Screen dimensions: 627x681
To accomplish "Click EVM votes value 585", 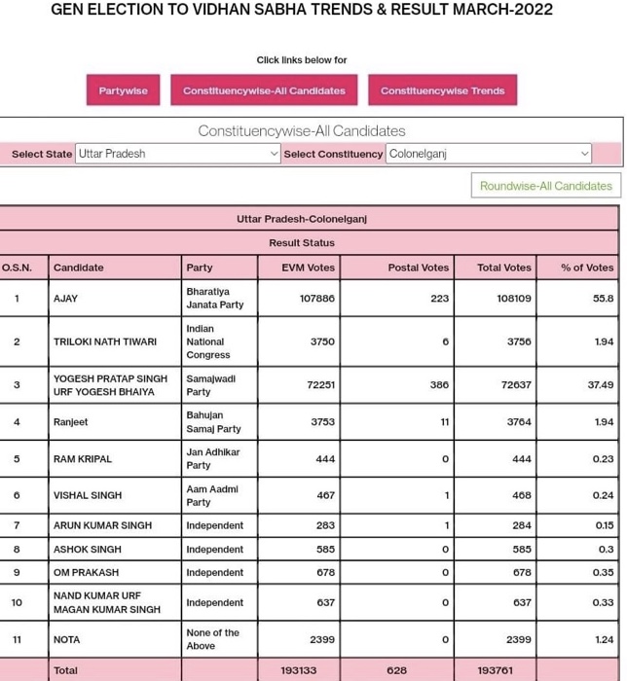I will [x=325, y=549].
